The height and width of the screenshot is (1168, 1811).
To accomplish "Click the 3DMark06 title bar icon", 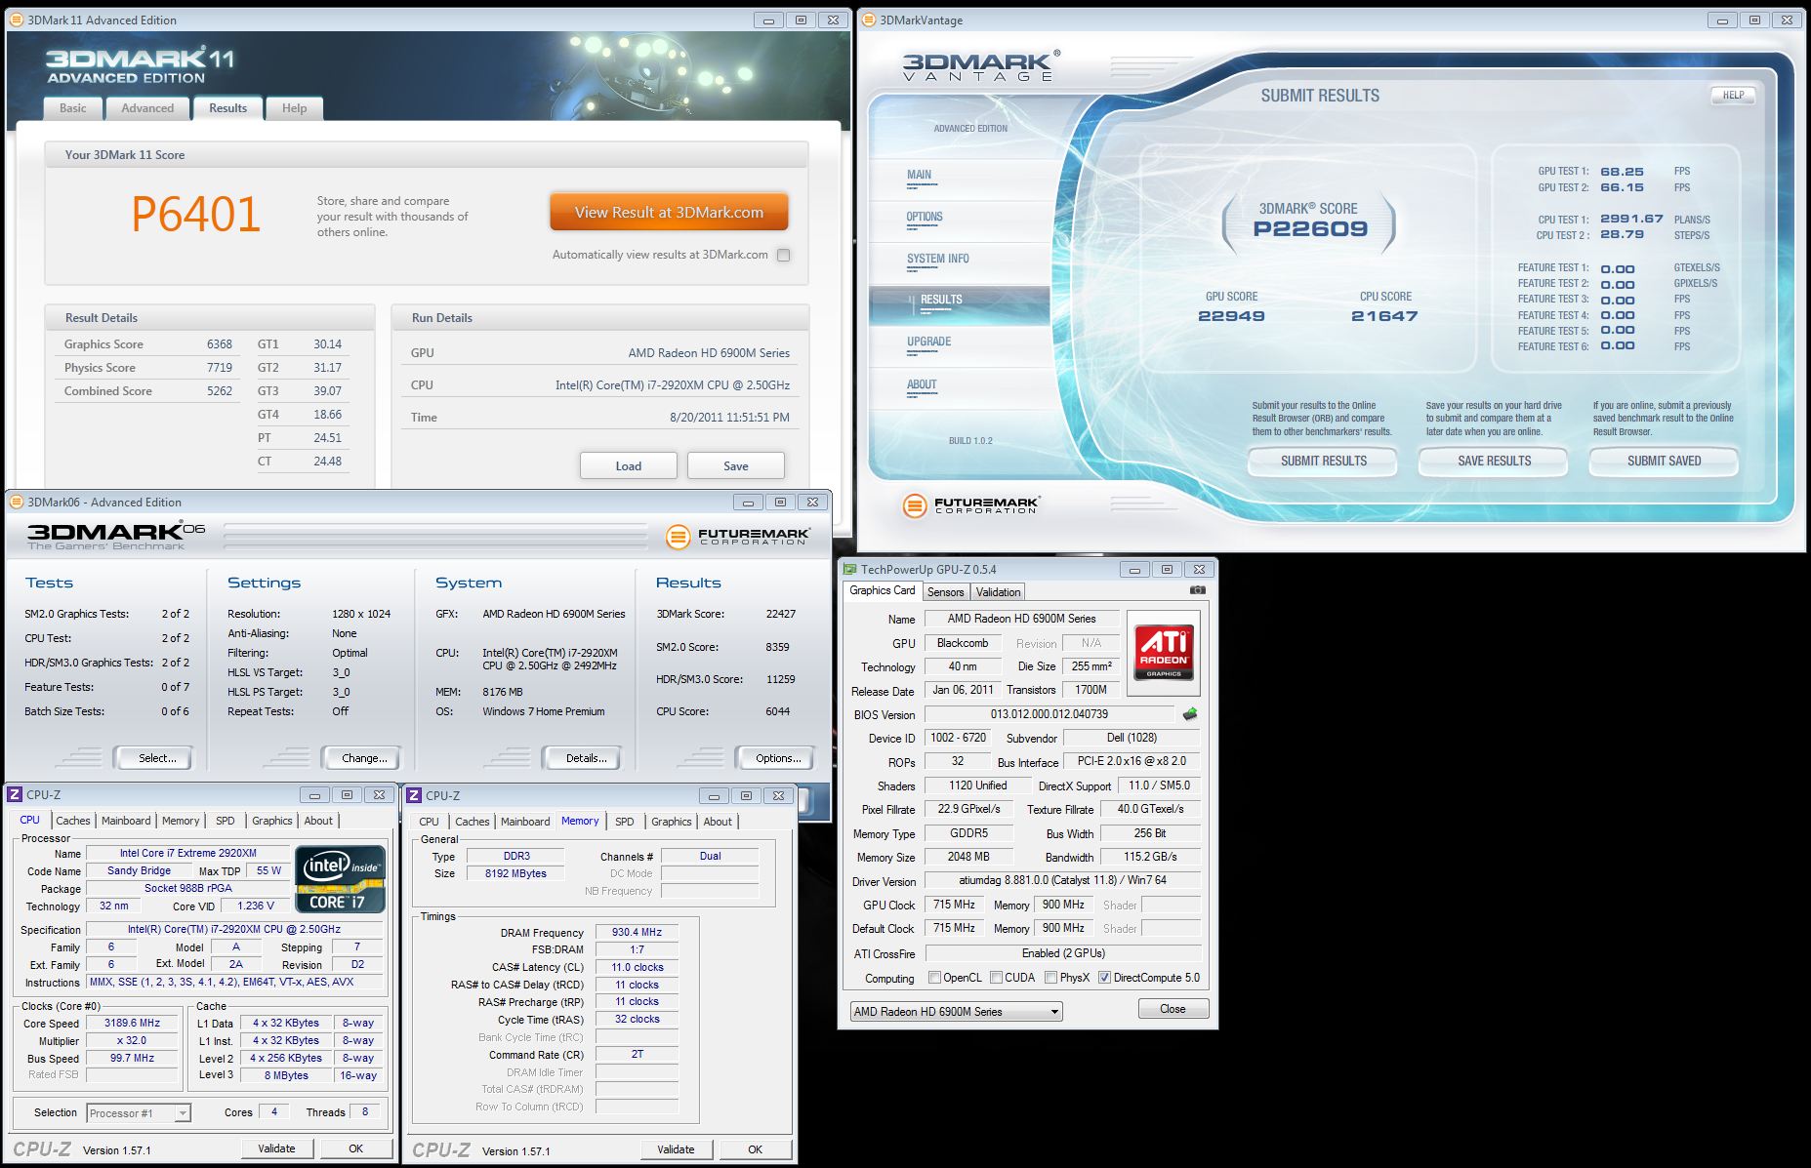I will [x=17, y=502].
